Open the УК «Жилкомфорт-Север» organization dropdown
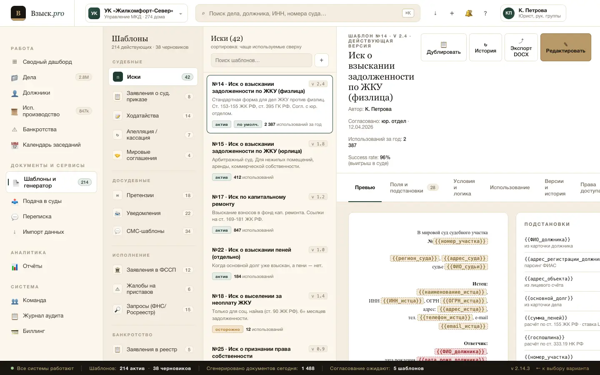This screenshot has width=600, height=375. [x=137, y=13]
